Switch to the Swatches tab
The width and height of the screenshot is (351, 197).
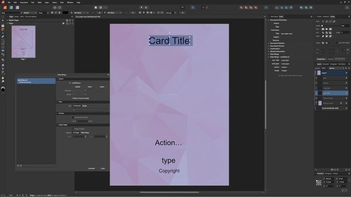pos(326,16)
